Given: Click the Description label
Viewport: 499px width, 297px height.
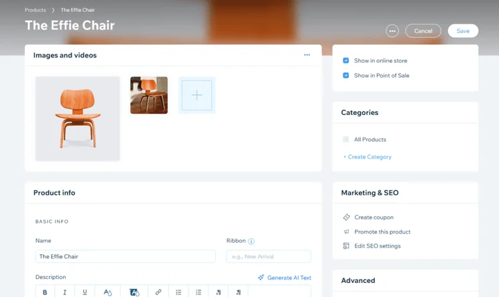Looking at the screenshot, I should click(50, 277).
